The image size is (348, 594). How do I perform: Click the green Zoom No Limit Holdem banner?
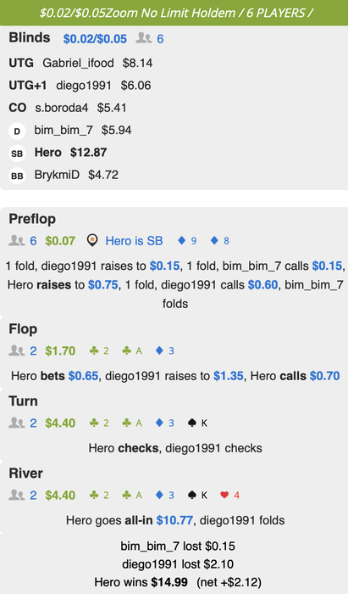click(x=174, y=13)
